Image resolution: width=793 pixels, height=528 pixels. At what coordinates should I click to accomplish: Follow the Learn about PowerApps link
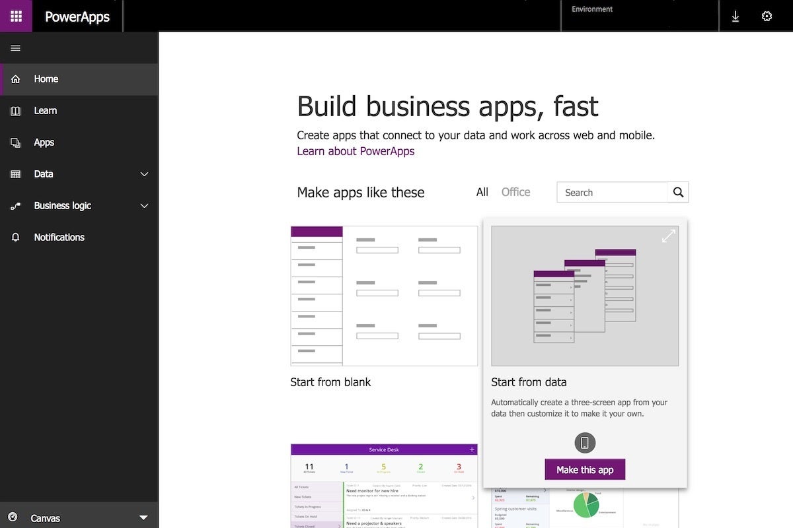[x=356, y=151]
